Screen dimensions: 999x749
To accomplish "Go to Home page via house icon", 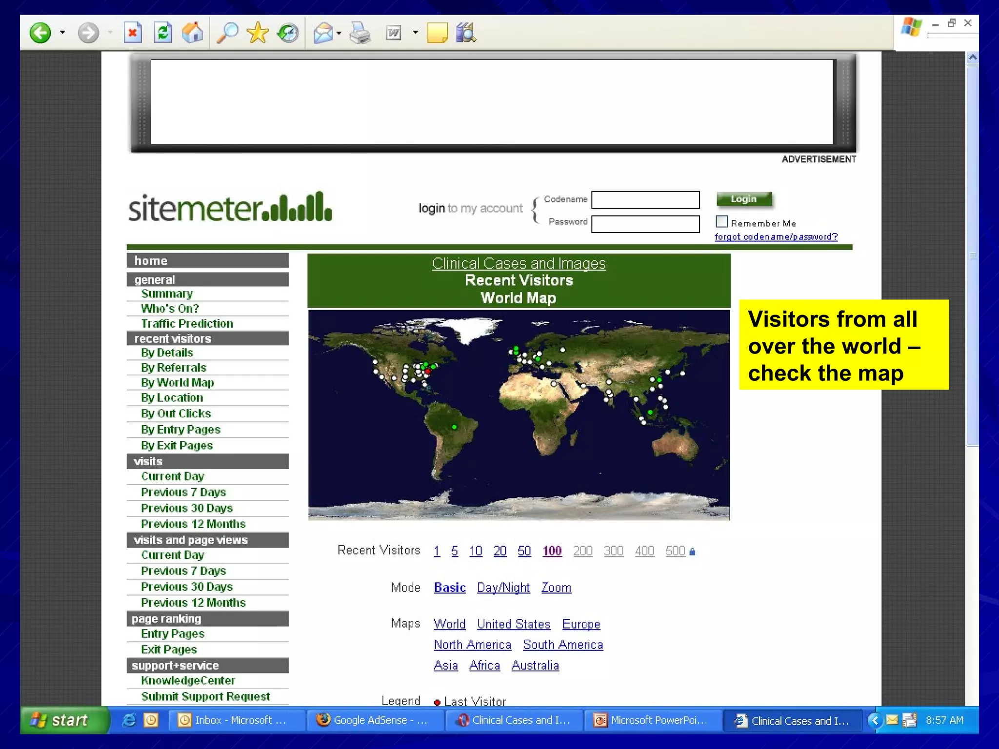I will coord(192,33).
